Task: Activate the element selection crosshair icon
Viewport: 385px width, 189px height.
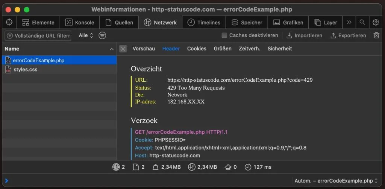Action: [9, 22]
